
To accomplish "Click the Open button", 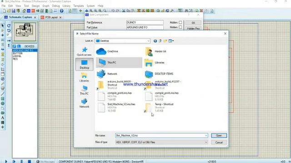I will 219,135.
